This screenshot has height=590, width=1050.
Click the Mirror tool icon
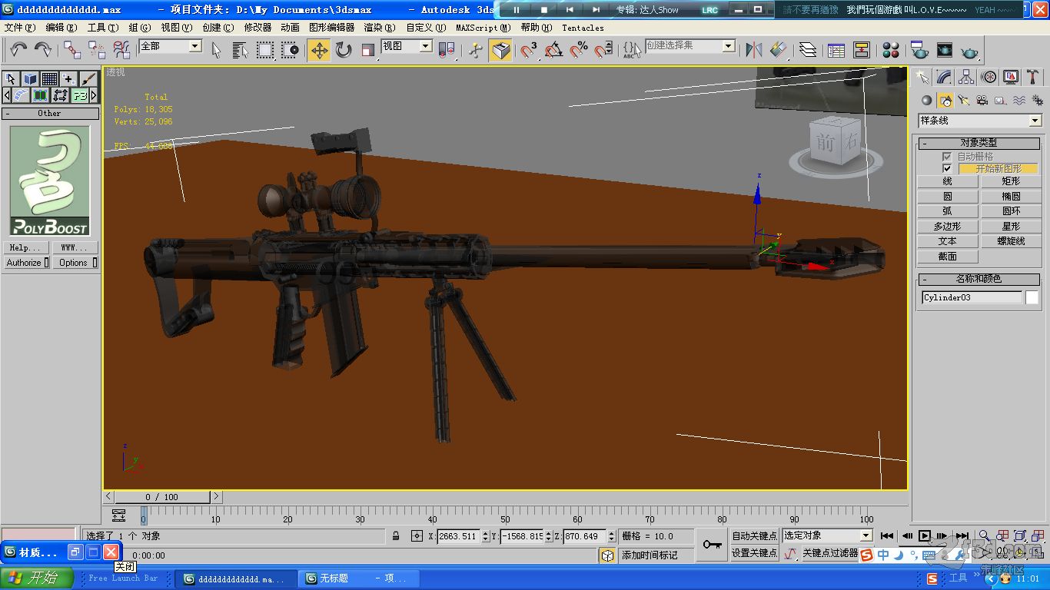754,50
